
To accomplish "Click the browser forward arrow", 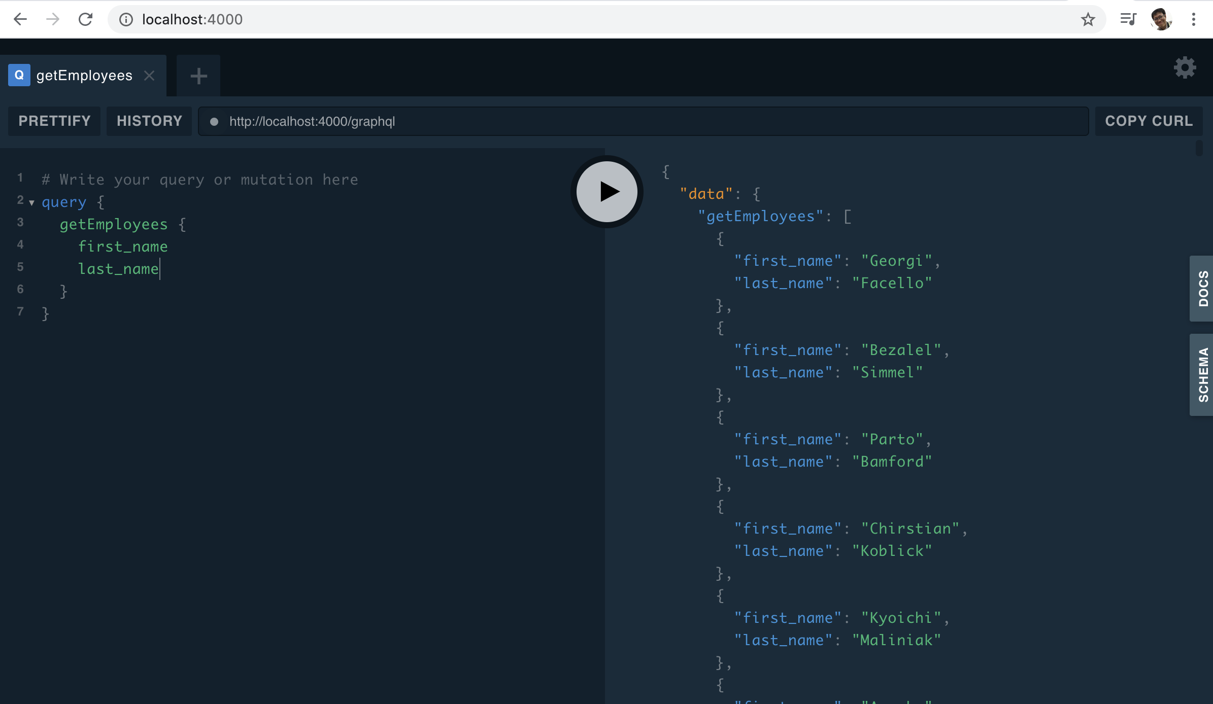I will click(x=53, y=19).
